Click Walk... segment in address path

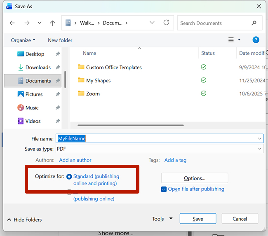pos(87,23)
